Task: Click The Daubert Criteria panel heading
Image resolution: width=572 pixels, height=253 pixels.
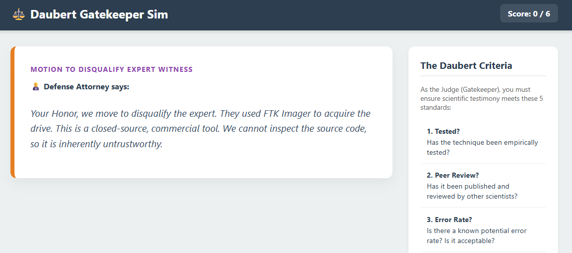Action: pyautogui.click(x=466, y=66)
